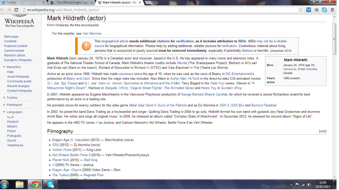Switch to The Official Knight-Capt tab

[71, 2]
